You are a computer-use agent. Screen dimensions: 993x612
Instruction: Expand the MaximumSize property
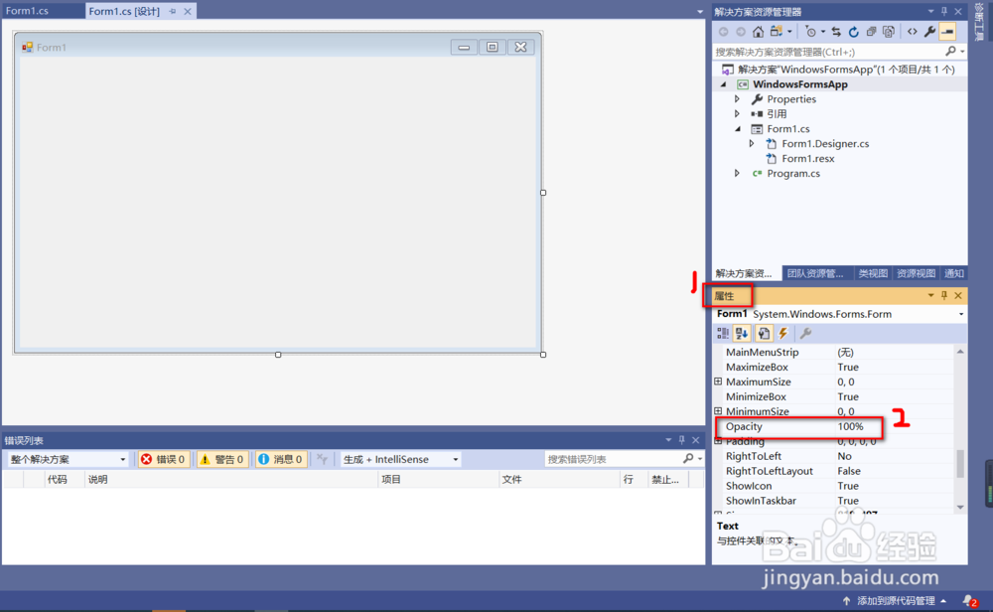[x=718, y=382]
